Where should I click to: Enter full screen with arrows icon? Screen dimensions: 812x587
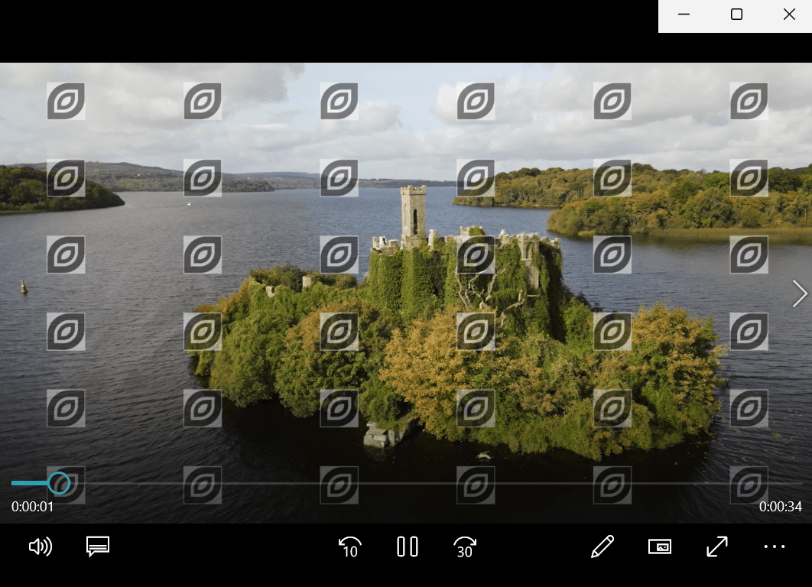click(717, 546)
